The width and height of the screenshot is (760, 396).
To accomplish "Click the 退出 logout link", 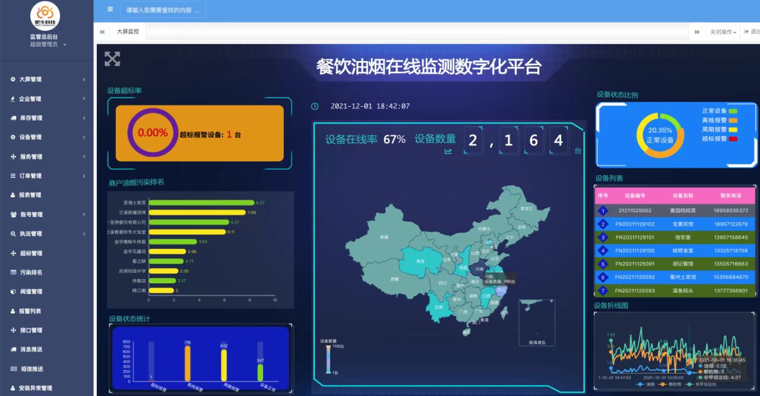I will [x=752, y=32].
